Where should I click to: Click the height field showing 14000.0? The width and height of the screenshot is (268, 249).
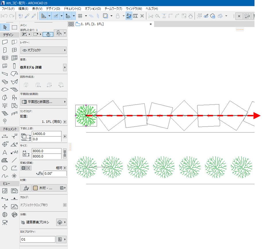pos(47,134)
